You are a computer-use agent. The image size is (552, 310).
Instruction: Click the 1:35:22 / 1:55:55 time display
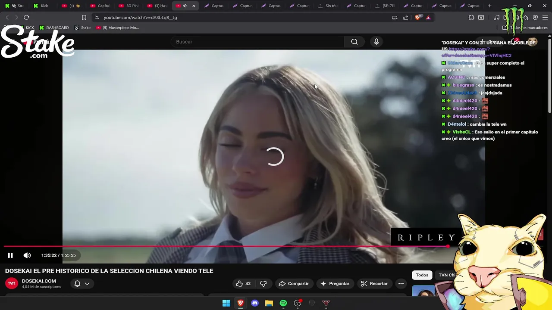coord(59,255)
